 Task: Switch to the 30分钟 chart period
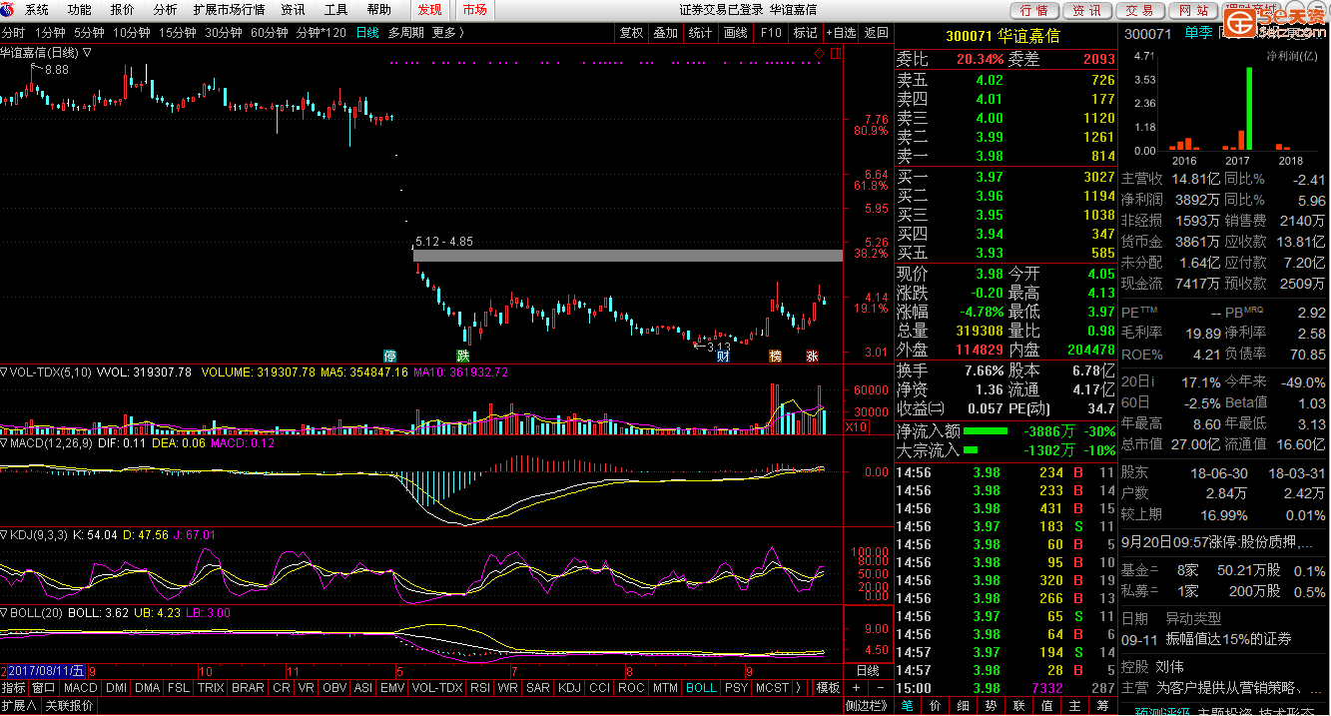click(x=224, y=32)
